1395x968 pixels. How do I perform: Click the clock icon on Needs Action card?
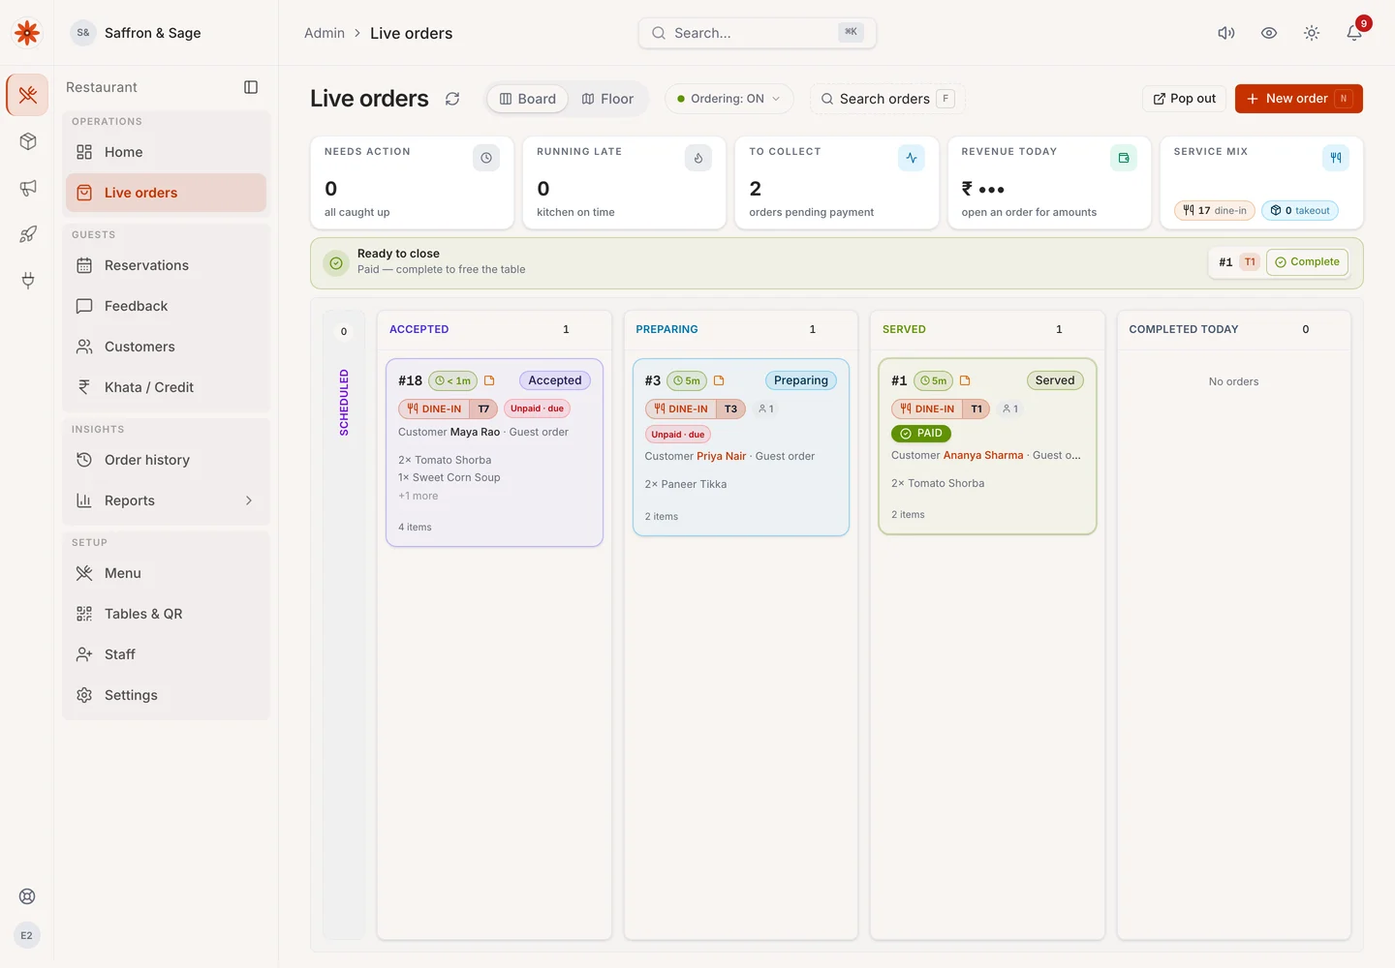[486, 158]
